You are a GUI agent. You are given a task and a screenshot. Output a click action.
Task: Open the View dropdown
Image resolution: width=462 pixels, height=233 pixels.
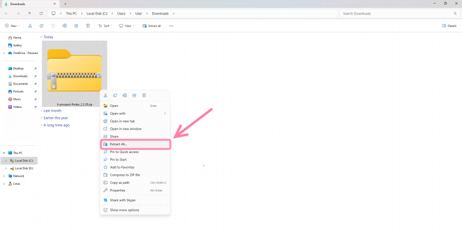[127, 26]
